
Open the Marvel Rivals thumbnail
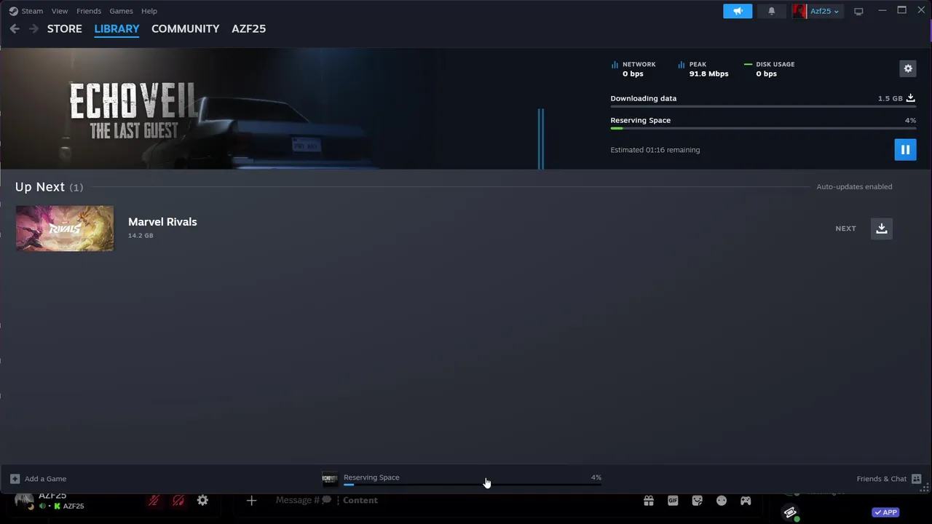coord(65,229)
